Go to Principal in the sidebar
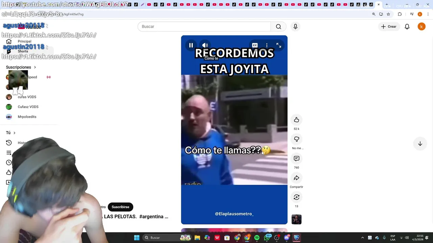433x243 pixels. click(x=24, y=42)
